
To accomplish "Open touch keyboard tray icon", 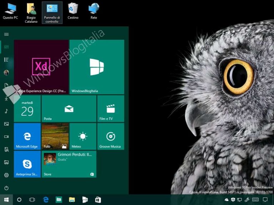I will tap(255, 200).
